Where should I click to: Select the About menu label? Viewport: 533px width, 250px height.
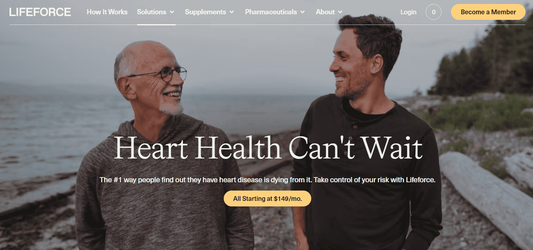326,12
